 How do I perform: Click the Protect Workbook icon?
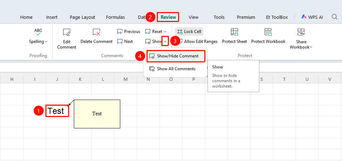[x=268, y=32]
